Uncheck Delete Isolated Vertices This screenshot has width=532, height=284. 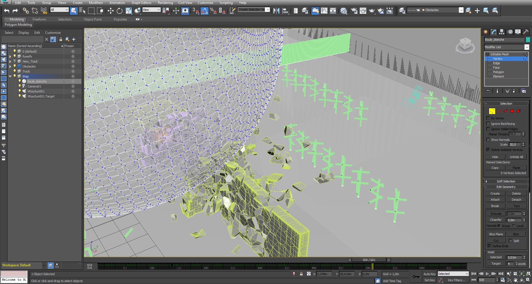(488, 150)
